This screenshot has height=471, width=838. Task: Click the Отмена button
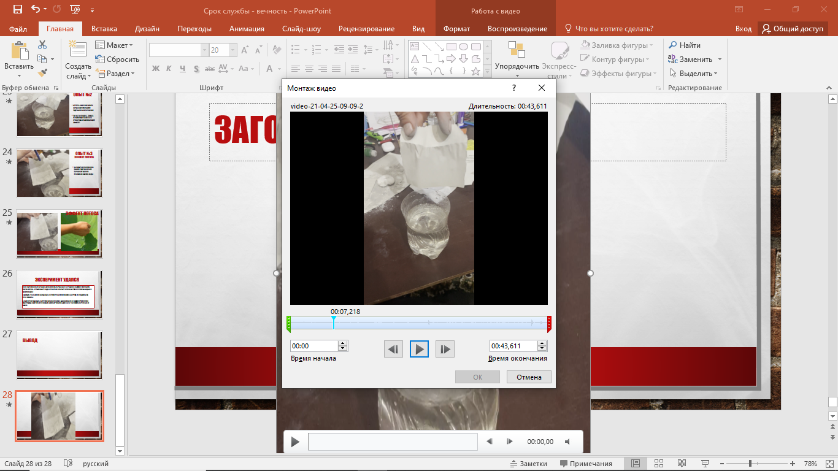tap(529, 377)
